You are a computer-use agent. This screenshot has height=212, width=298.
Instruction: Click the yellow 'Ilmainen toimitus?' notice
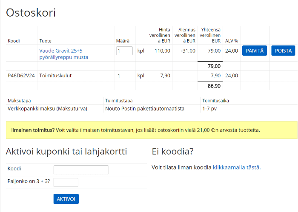point(152,130)
